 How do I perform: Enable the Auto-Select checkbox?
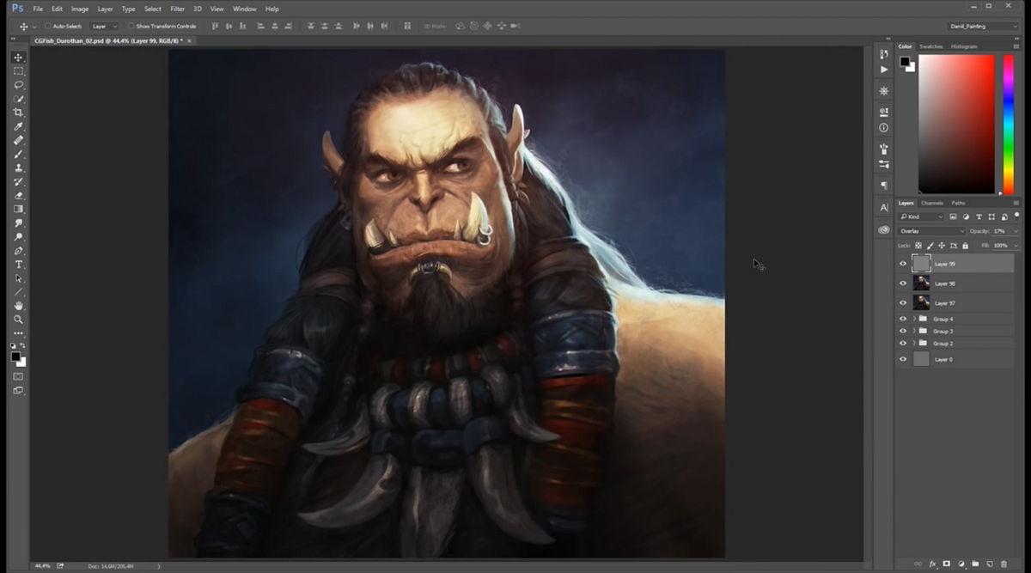tap(47, 27)
